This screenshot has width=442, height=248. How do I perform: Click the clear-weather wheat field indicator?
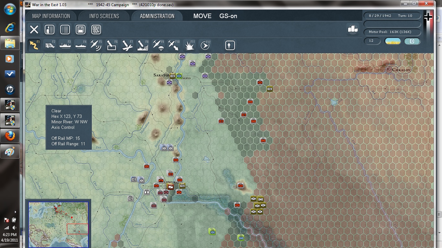tap(393, 41)
